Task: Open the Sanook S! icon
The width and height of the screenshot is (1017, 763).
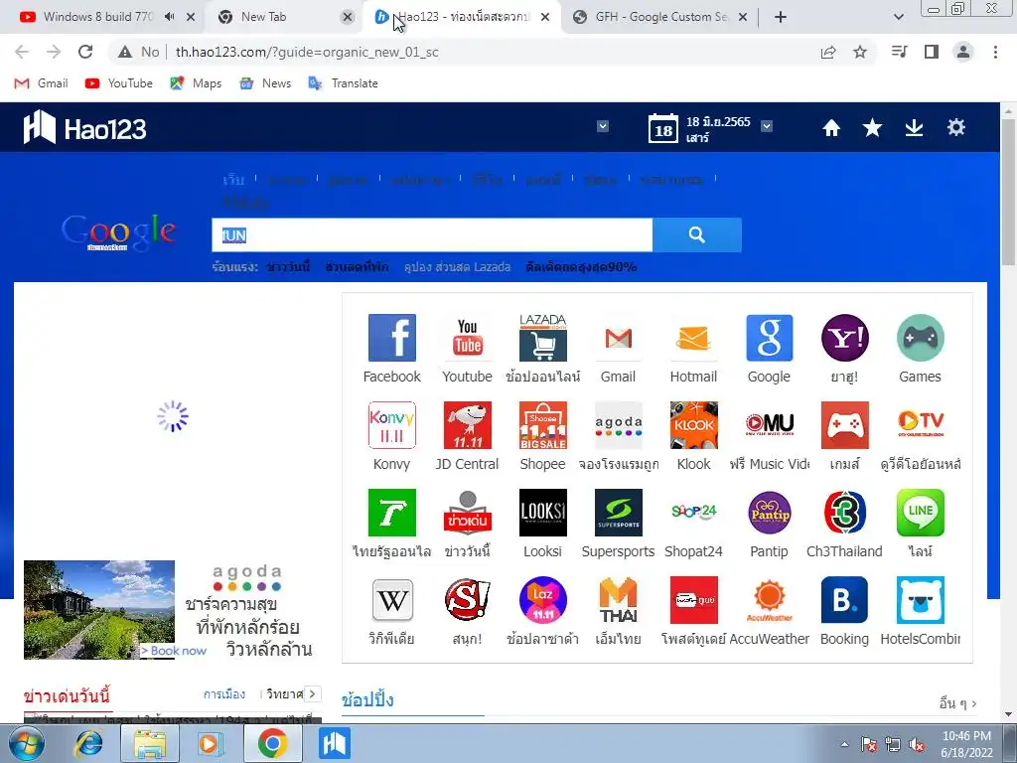Action: (x=467, y=600)
